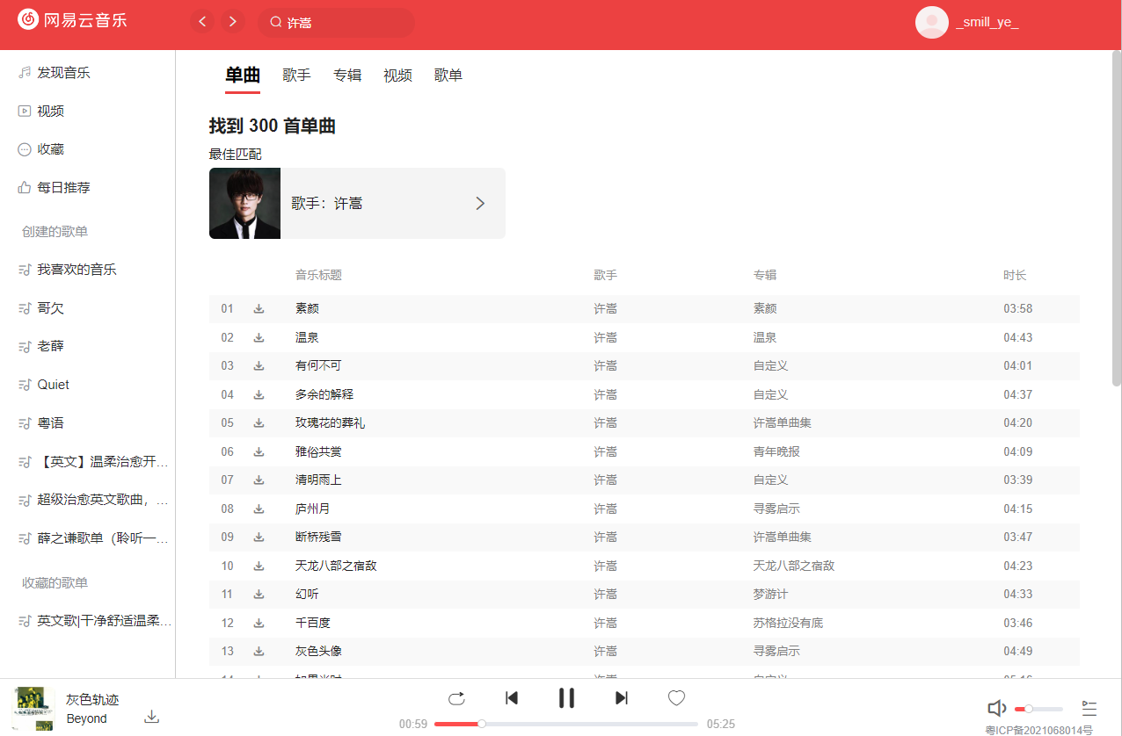Open the play queue list
Viewport: 1122px width, 736px height.
(1089, 709)
